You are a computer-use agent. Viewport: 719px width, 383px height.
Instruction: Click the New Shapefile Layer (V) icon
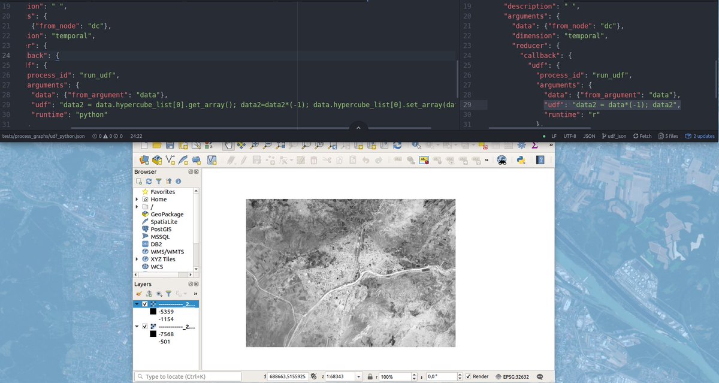(170, 159)
